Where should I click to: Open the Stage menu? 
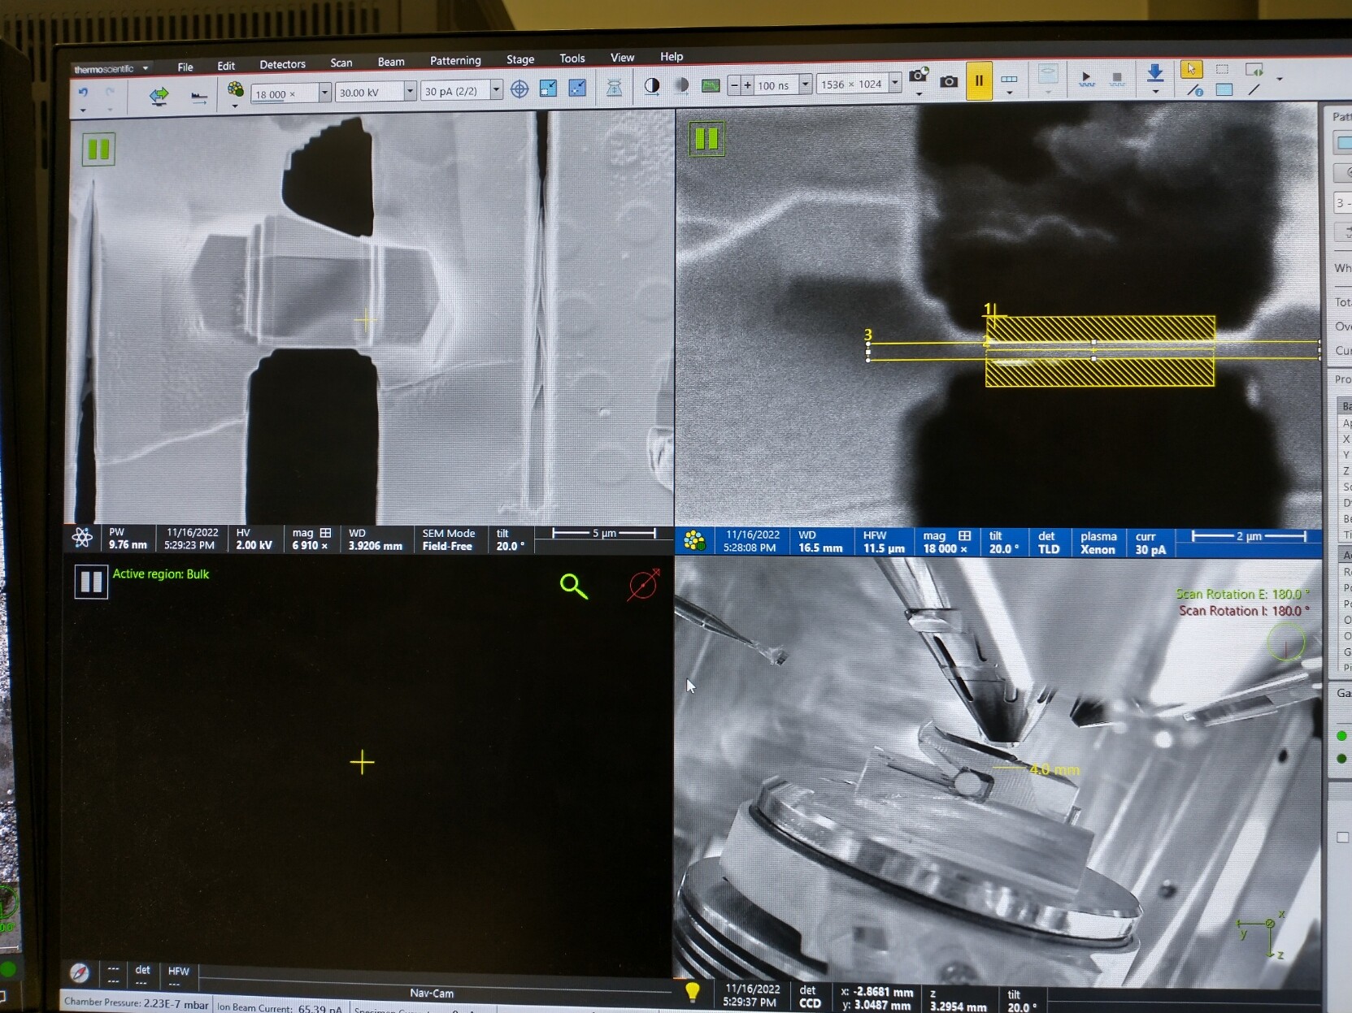coord(520,59)
